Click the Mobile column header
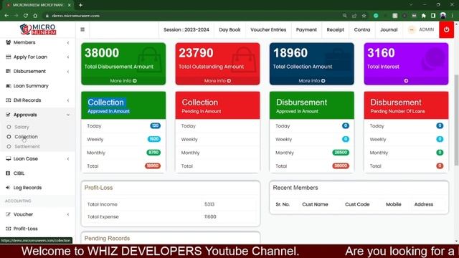Viewport: 459px width, 258px height. (394, 204)
